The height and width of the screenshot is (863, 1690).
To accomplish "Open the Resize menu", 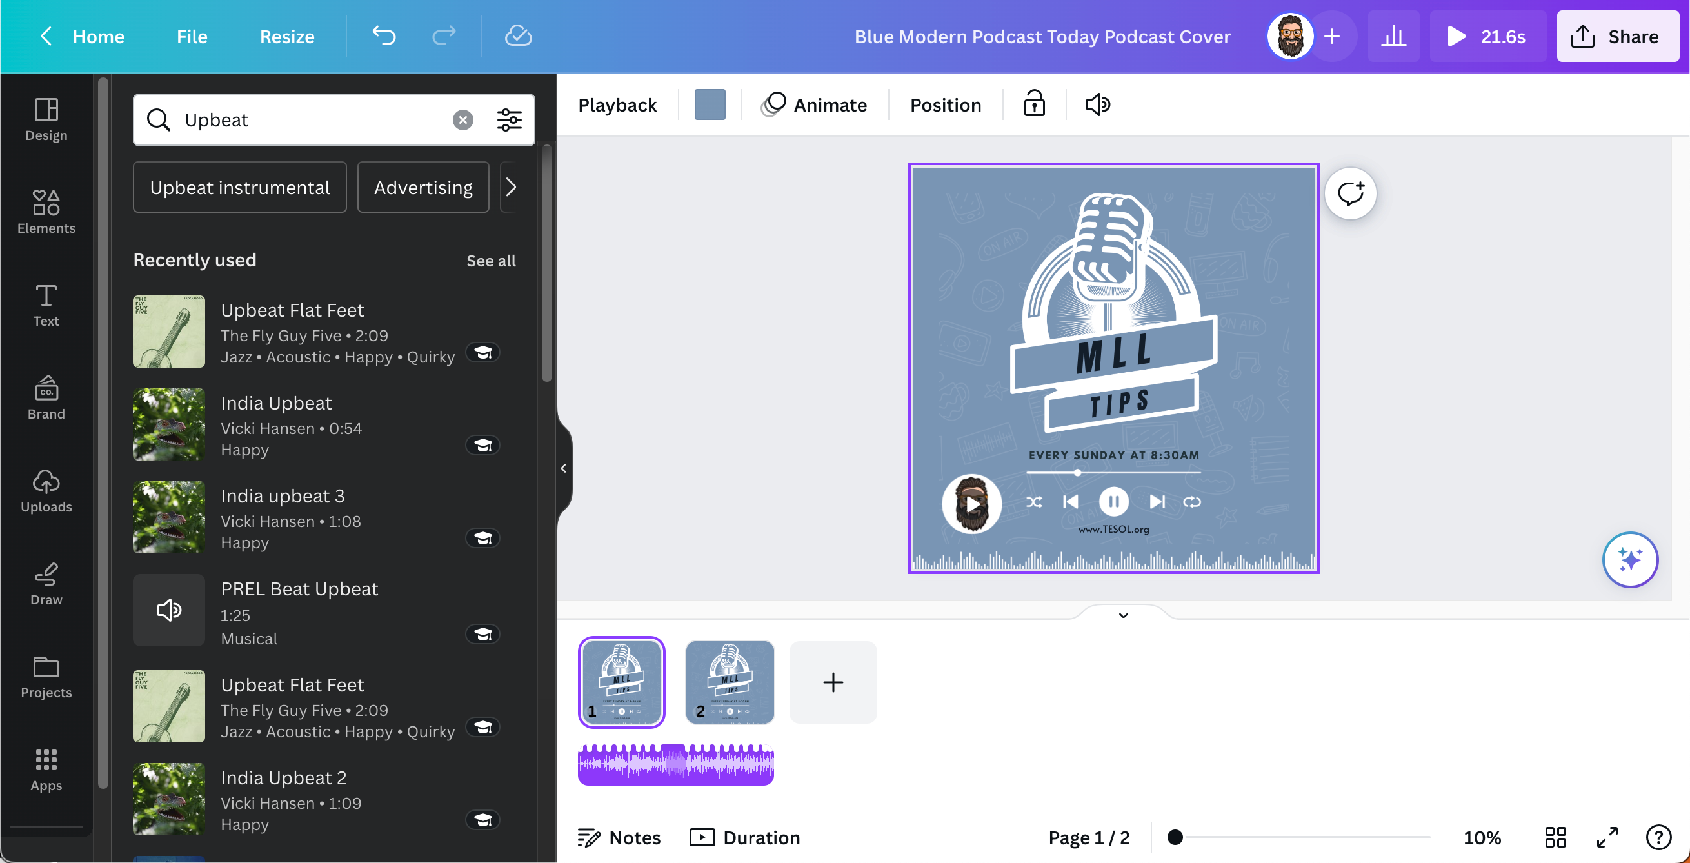I will 286,37.
